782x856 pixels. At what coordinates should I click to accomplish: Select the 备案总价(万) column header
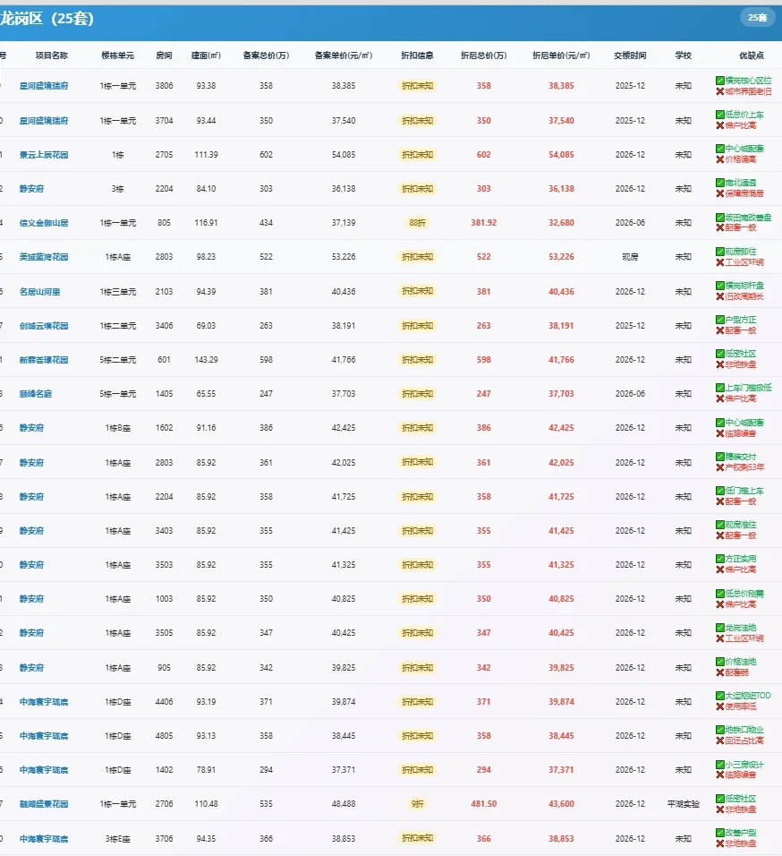266,56
